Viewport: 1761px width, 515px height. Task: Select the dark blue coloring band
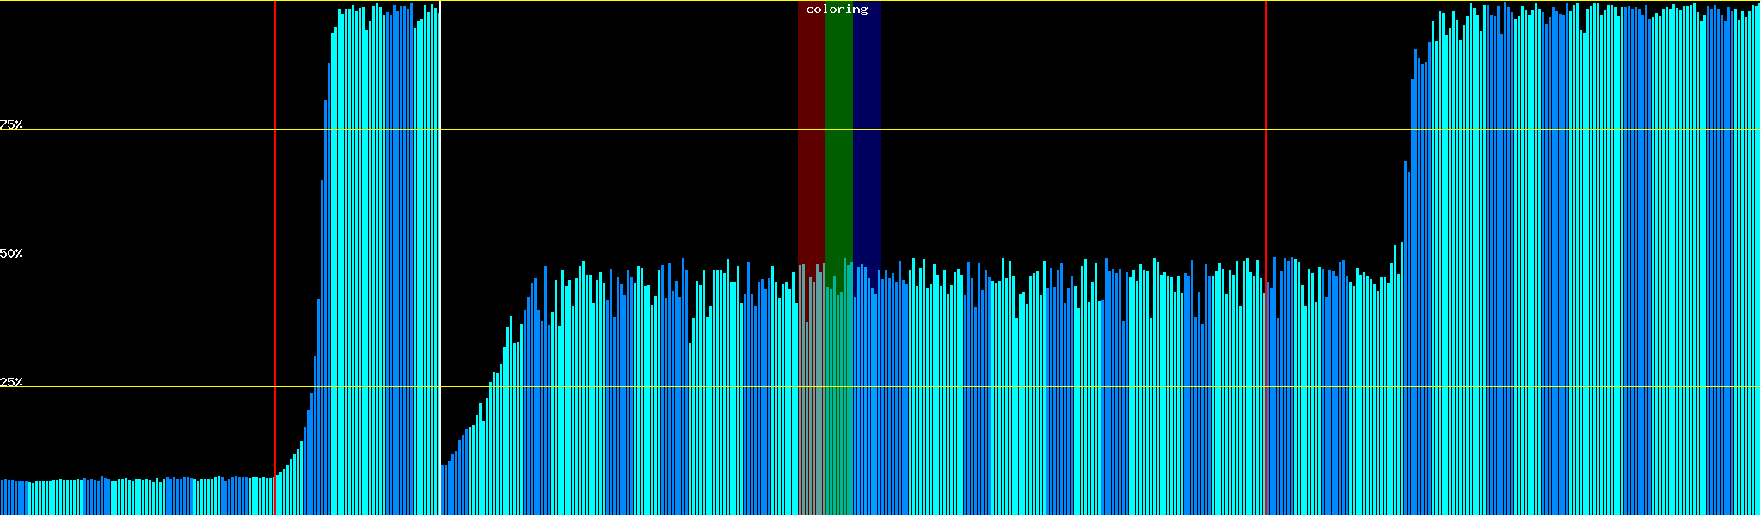click(x=867, y=129)
